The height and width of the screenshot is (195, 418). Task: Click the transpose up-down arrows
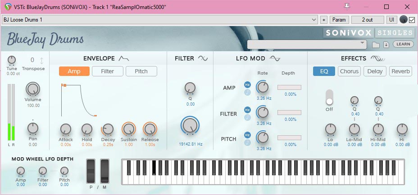tap(42, 61)
